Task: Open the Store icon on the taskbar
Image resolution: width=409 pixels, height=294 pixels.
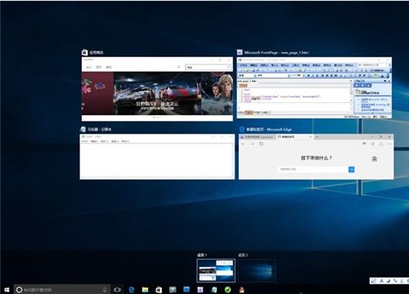Action: point(159,290)
